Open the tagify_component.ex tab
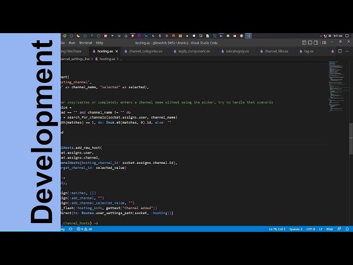The image size is (353, 265). (x=194, y=51)
